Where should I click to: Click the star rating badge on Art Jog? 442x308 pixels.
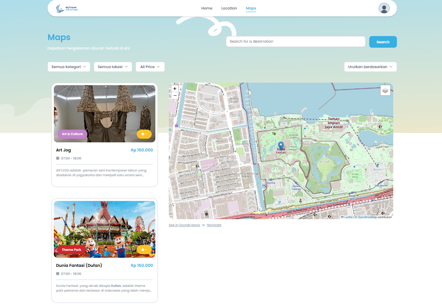coord(144,134)
